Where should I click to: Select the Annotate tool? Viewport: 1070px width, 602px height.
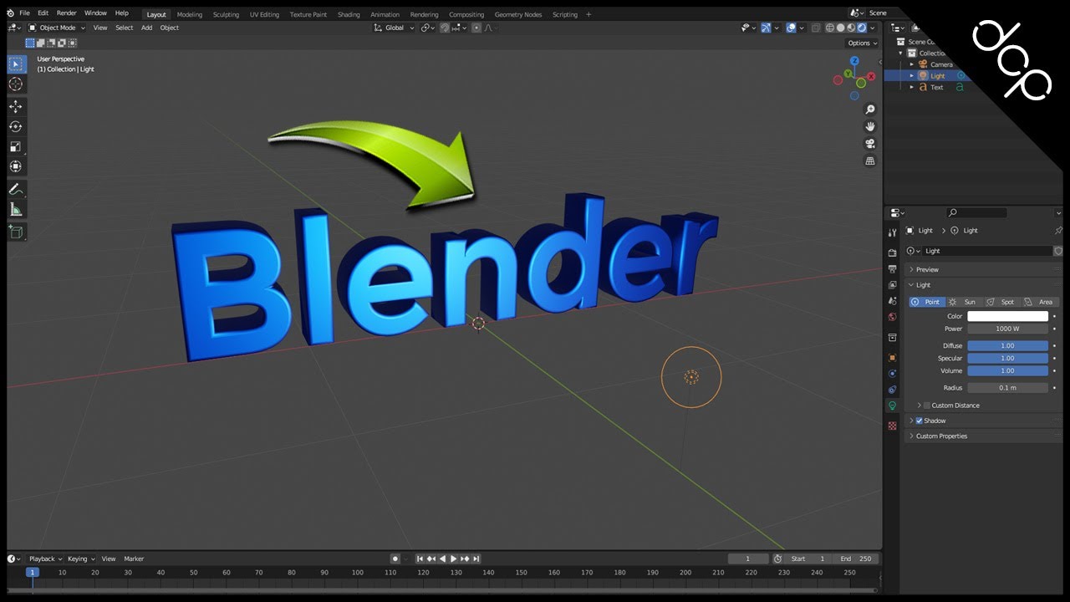16,190
